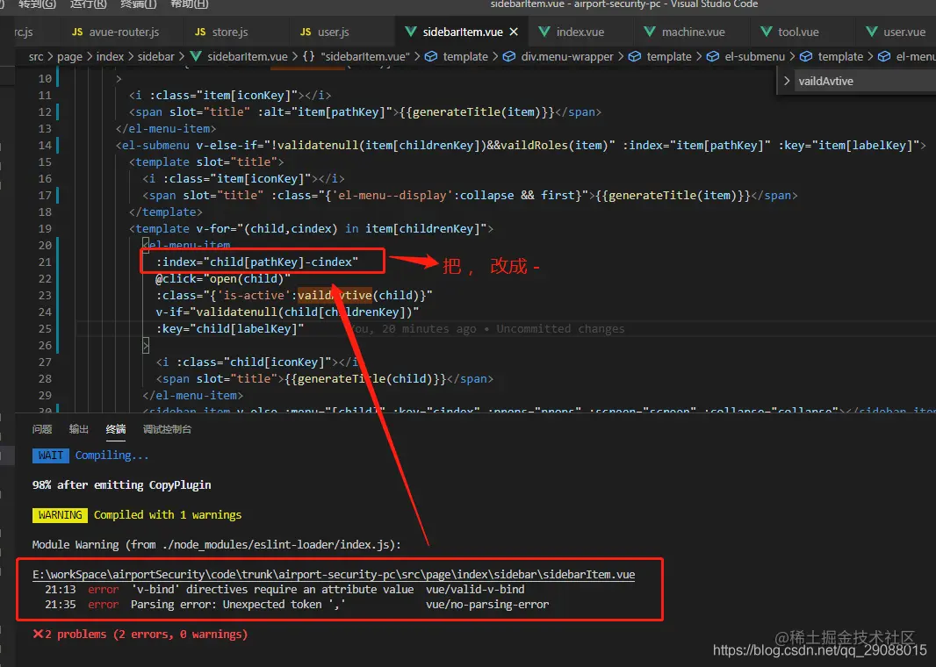Open the 转到(G) menu
The height and width of the screenshot is (667, 936).
pos(37,4)
